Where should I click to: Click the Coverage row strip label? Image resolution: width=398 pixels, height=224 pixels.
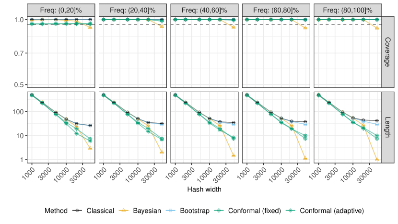tap(387, 52)
